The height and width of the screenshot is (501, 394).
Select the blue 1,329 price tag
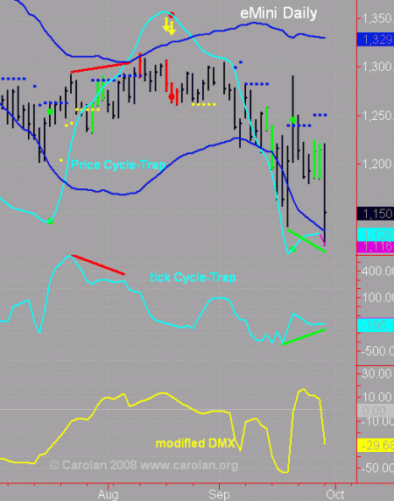(x=376, y=39)
